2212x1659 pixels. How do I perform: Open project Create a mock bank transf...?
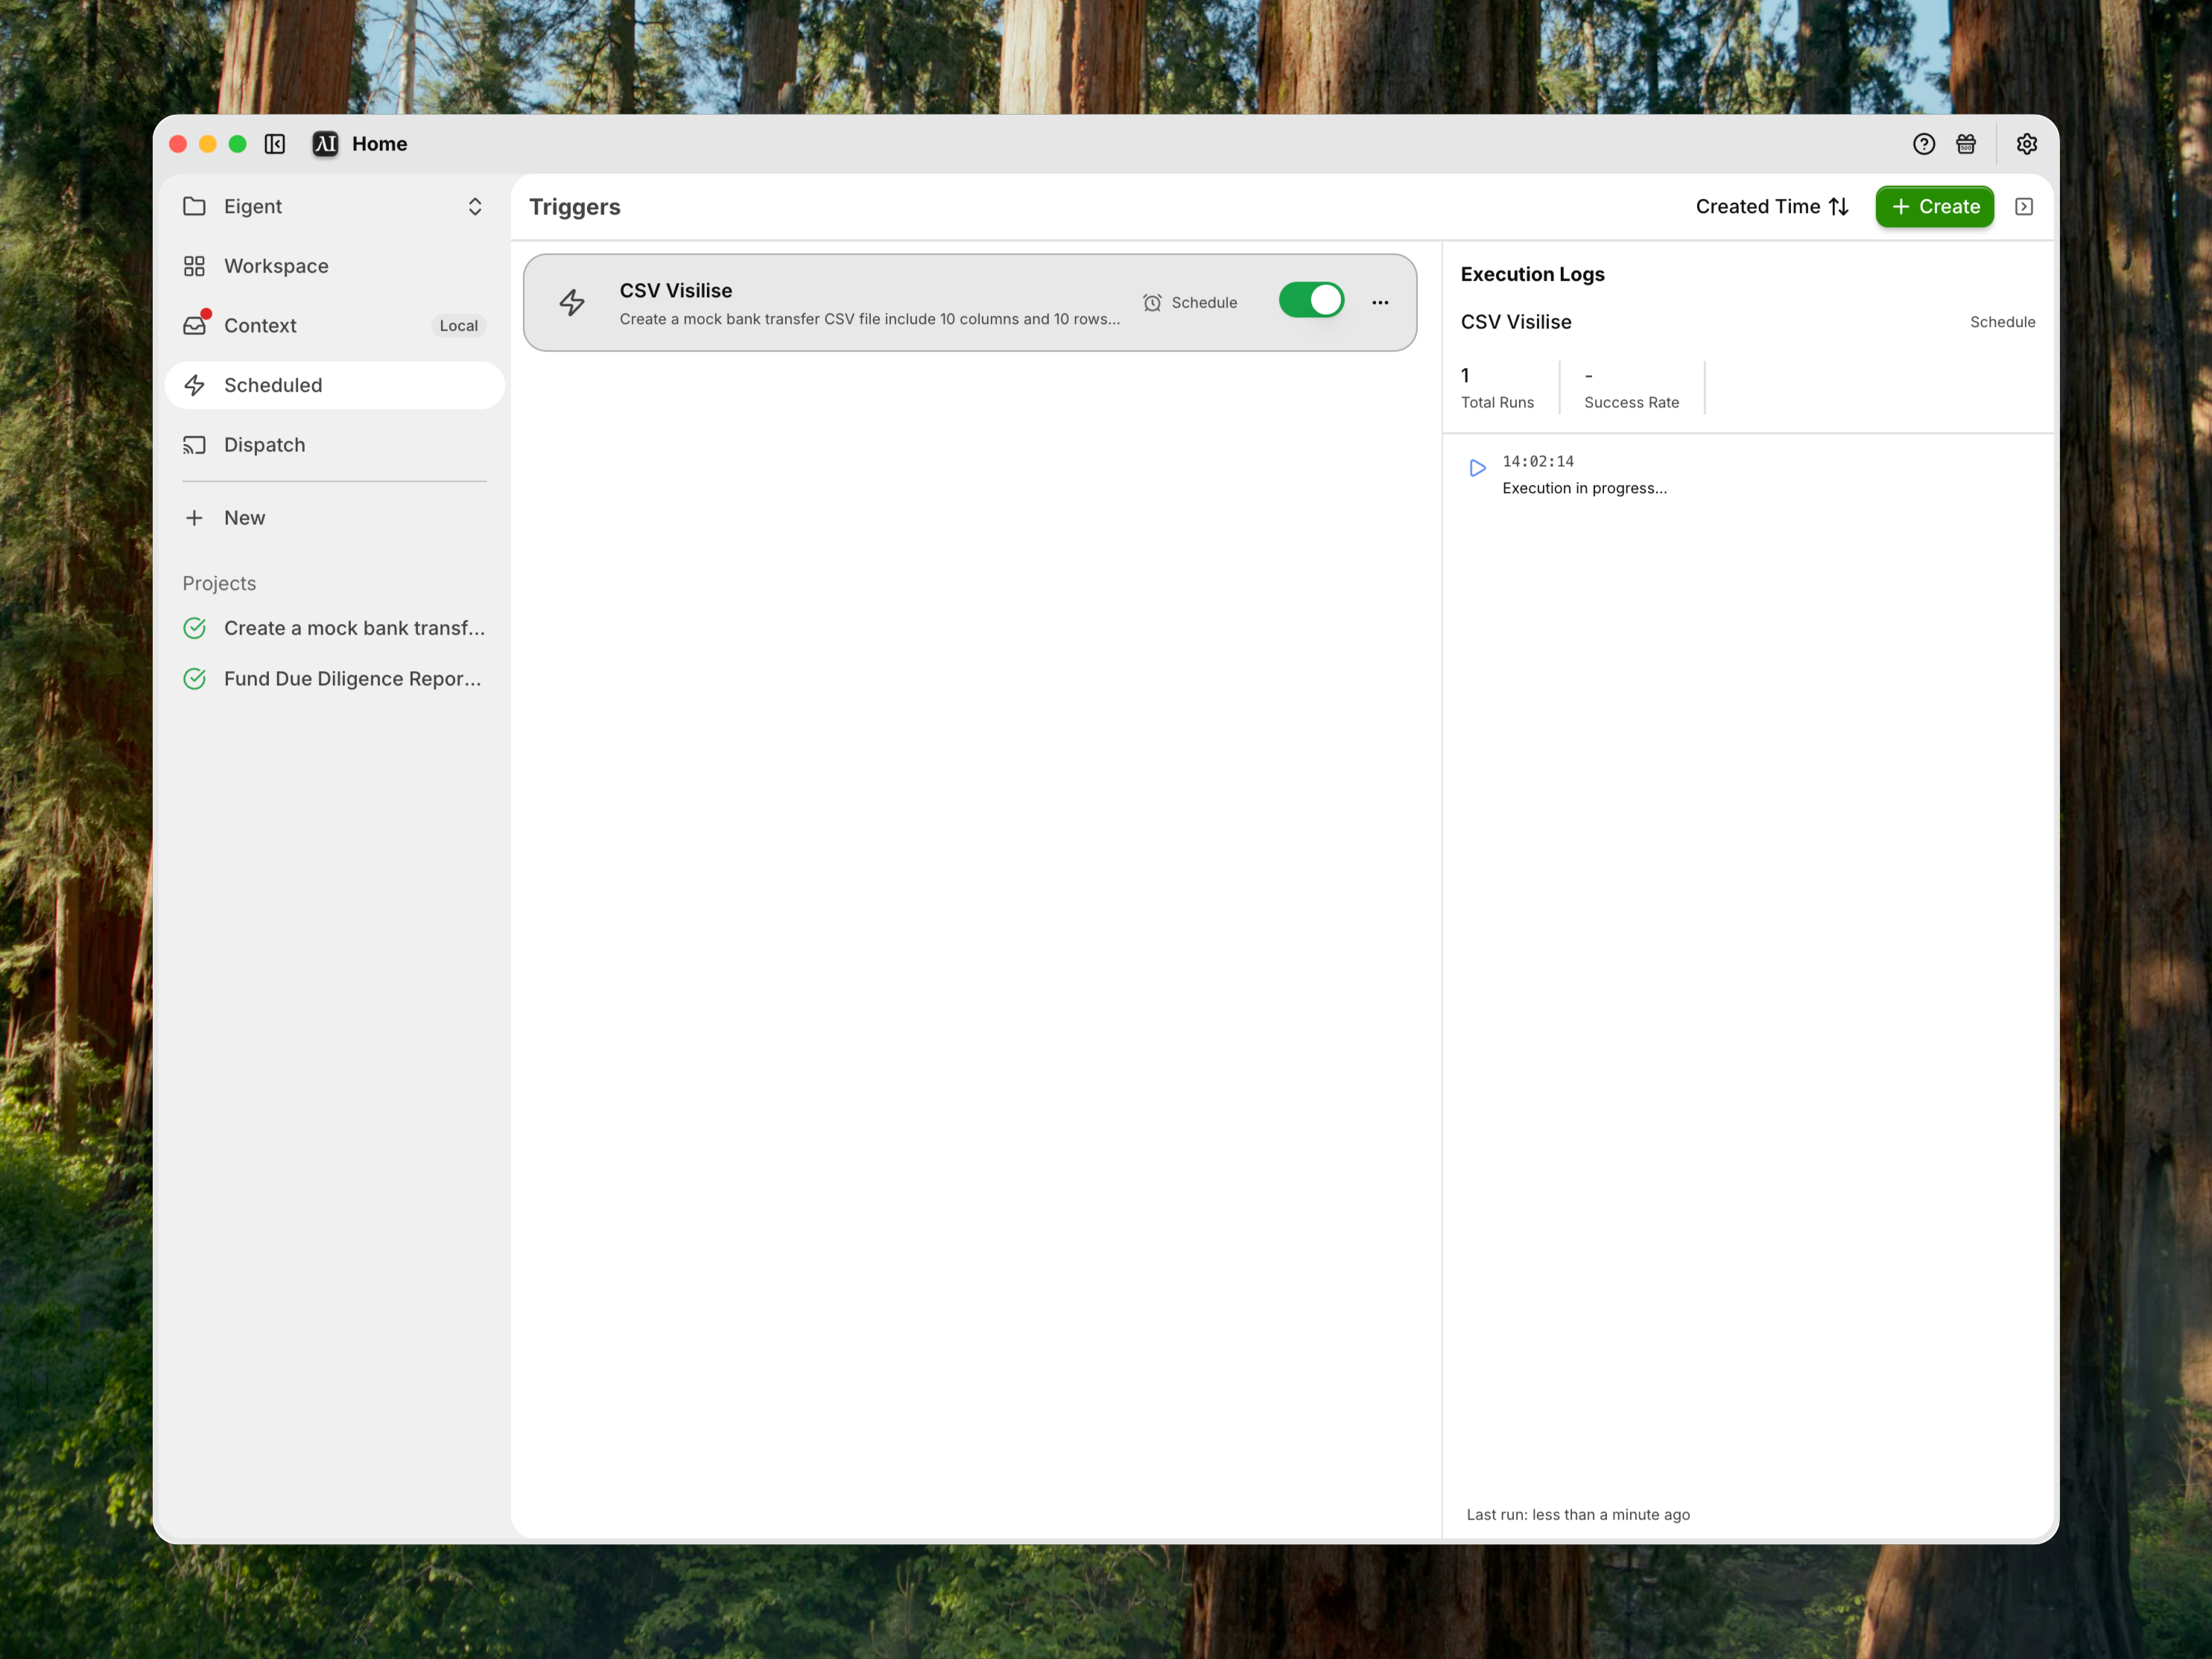(x=334, y=628)
